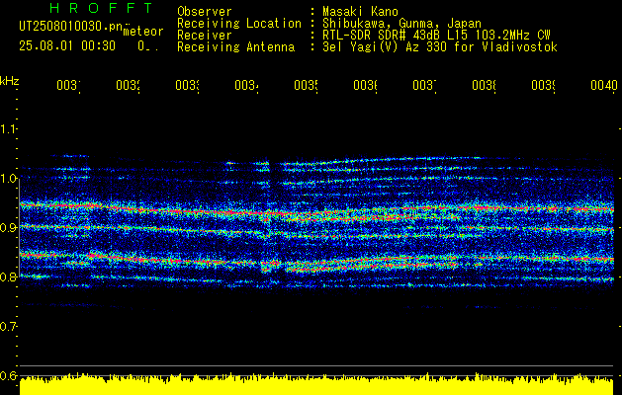Image resolution: width=622 pixels, height=395 pixels.
Task: Click the 0040 time axis label
Action: pyautogui.click(x=604, y=85)
